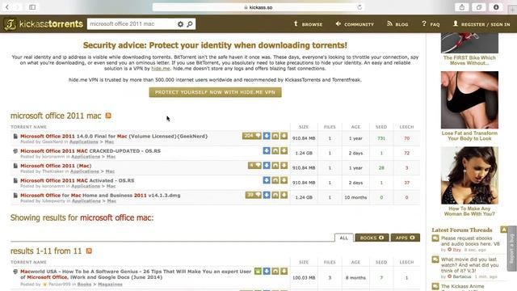
Task: Click blue download button for CRACKED-UPDATED torrent
Action: pos(267,151)
